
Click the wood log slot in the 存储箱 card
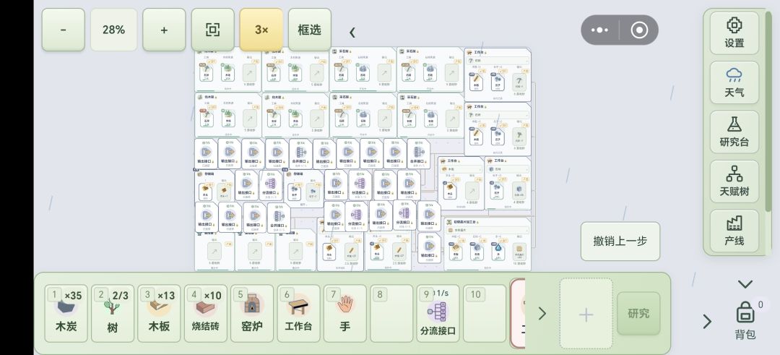(x=205, y=191)
